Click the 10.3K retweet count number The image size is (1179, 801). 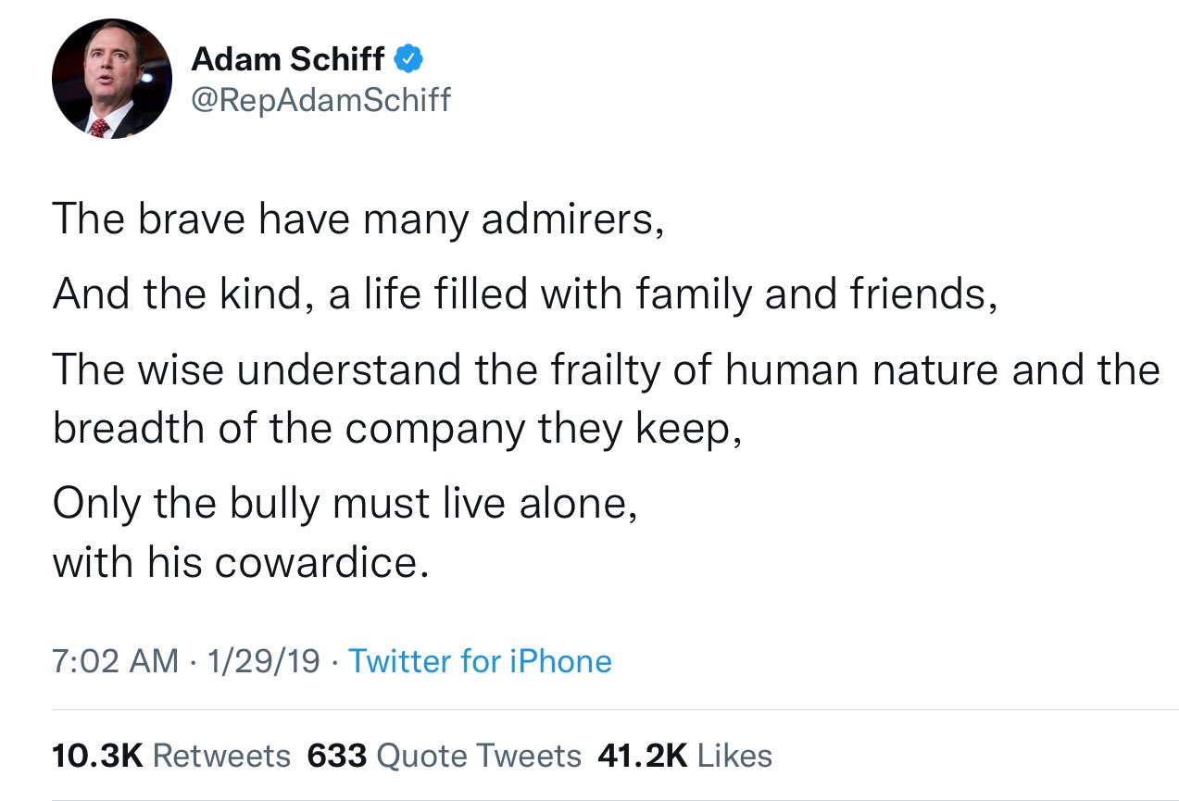(97, 756)
